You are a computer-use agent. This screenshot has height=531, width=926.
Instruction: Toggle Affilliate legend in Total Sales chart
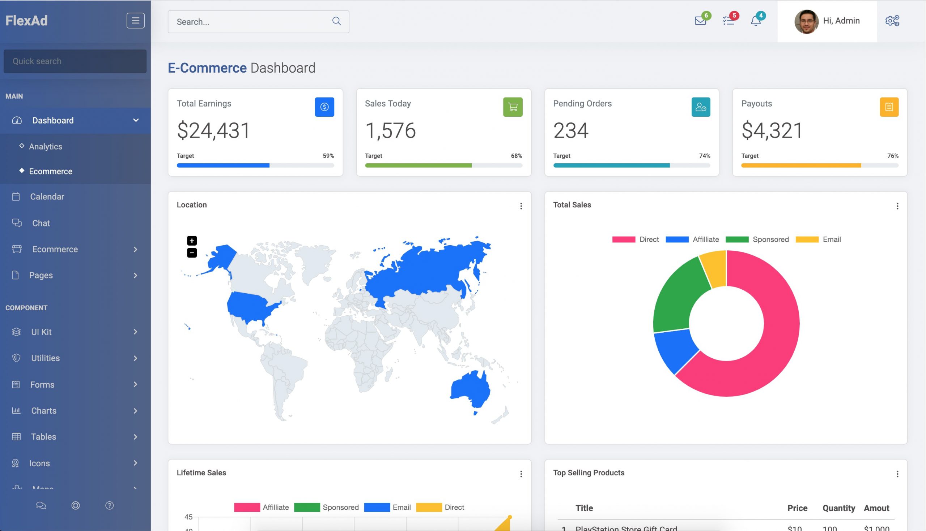point(692,239)
